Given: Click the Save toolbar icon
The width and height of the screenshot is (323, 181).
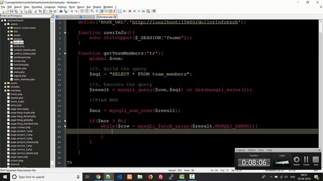Looking at the screenshot, I should (12, 11).
